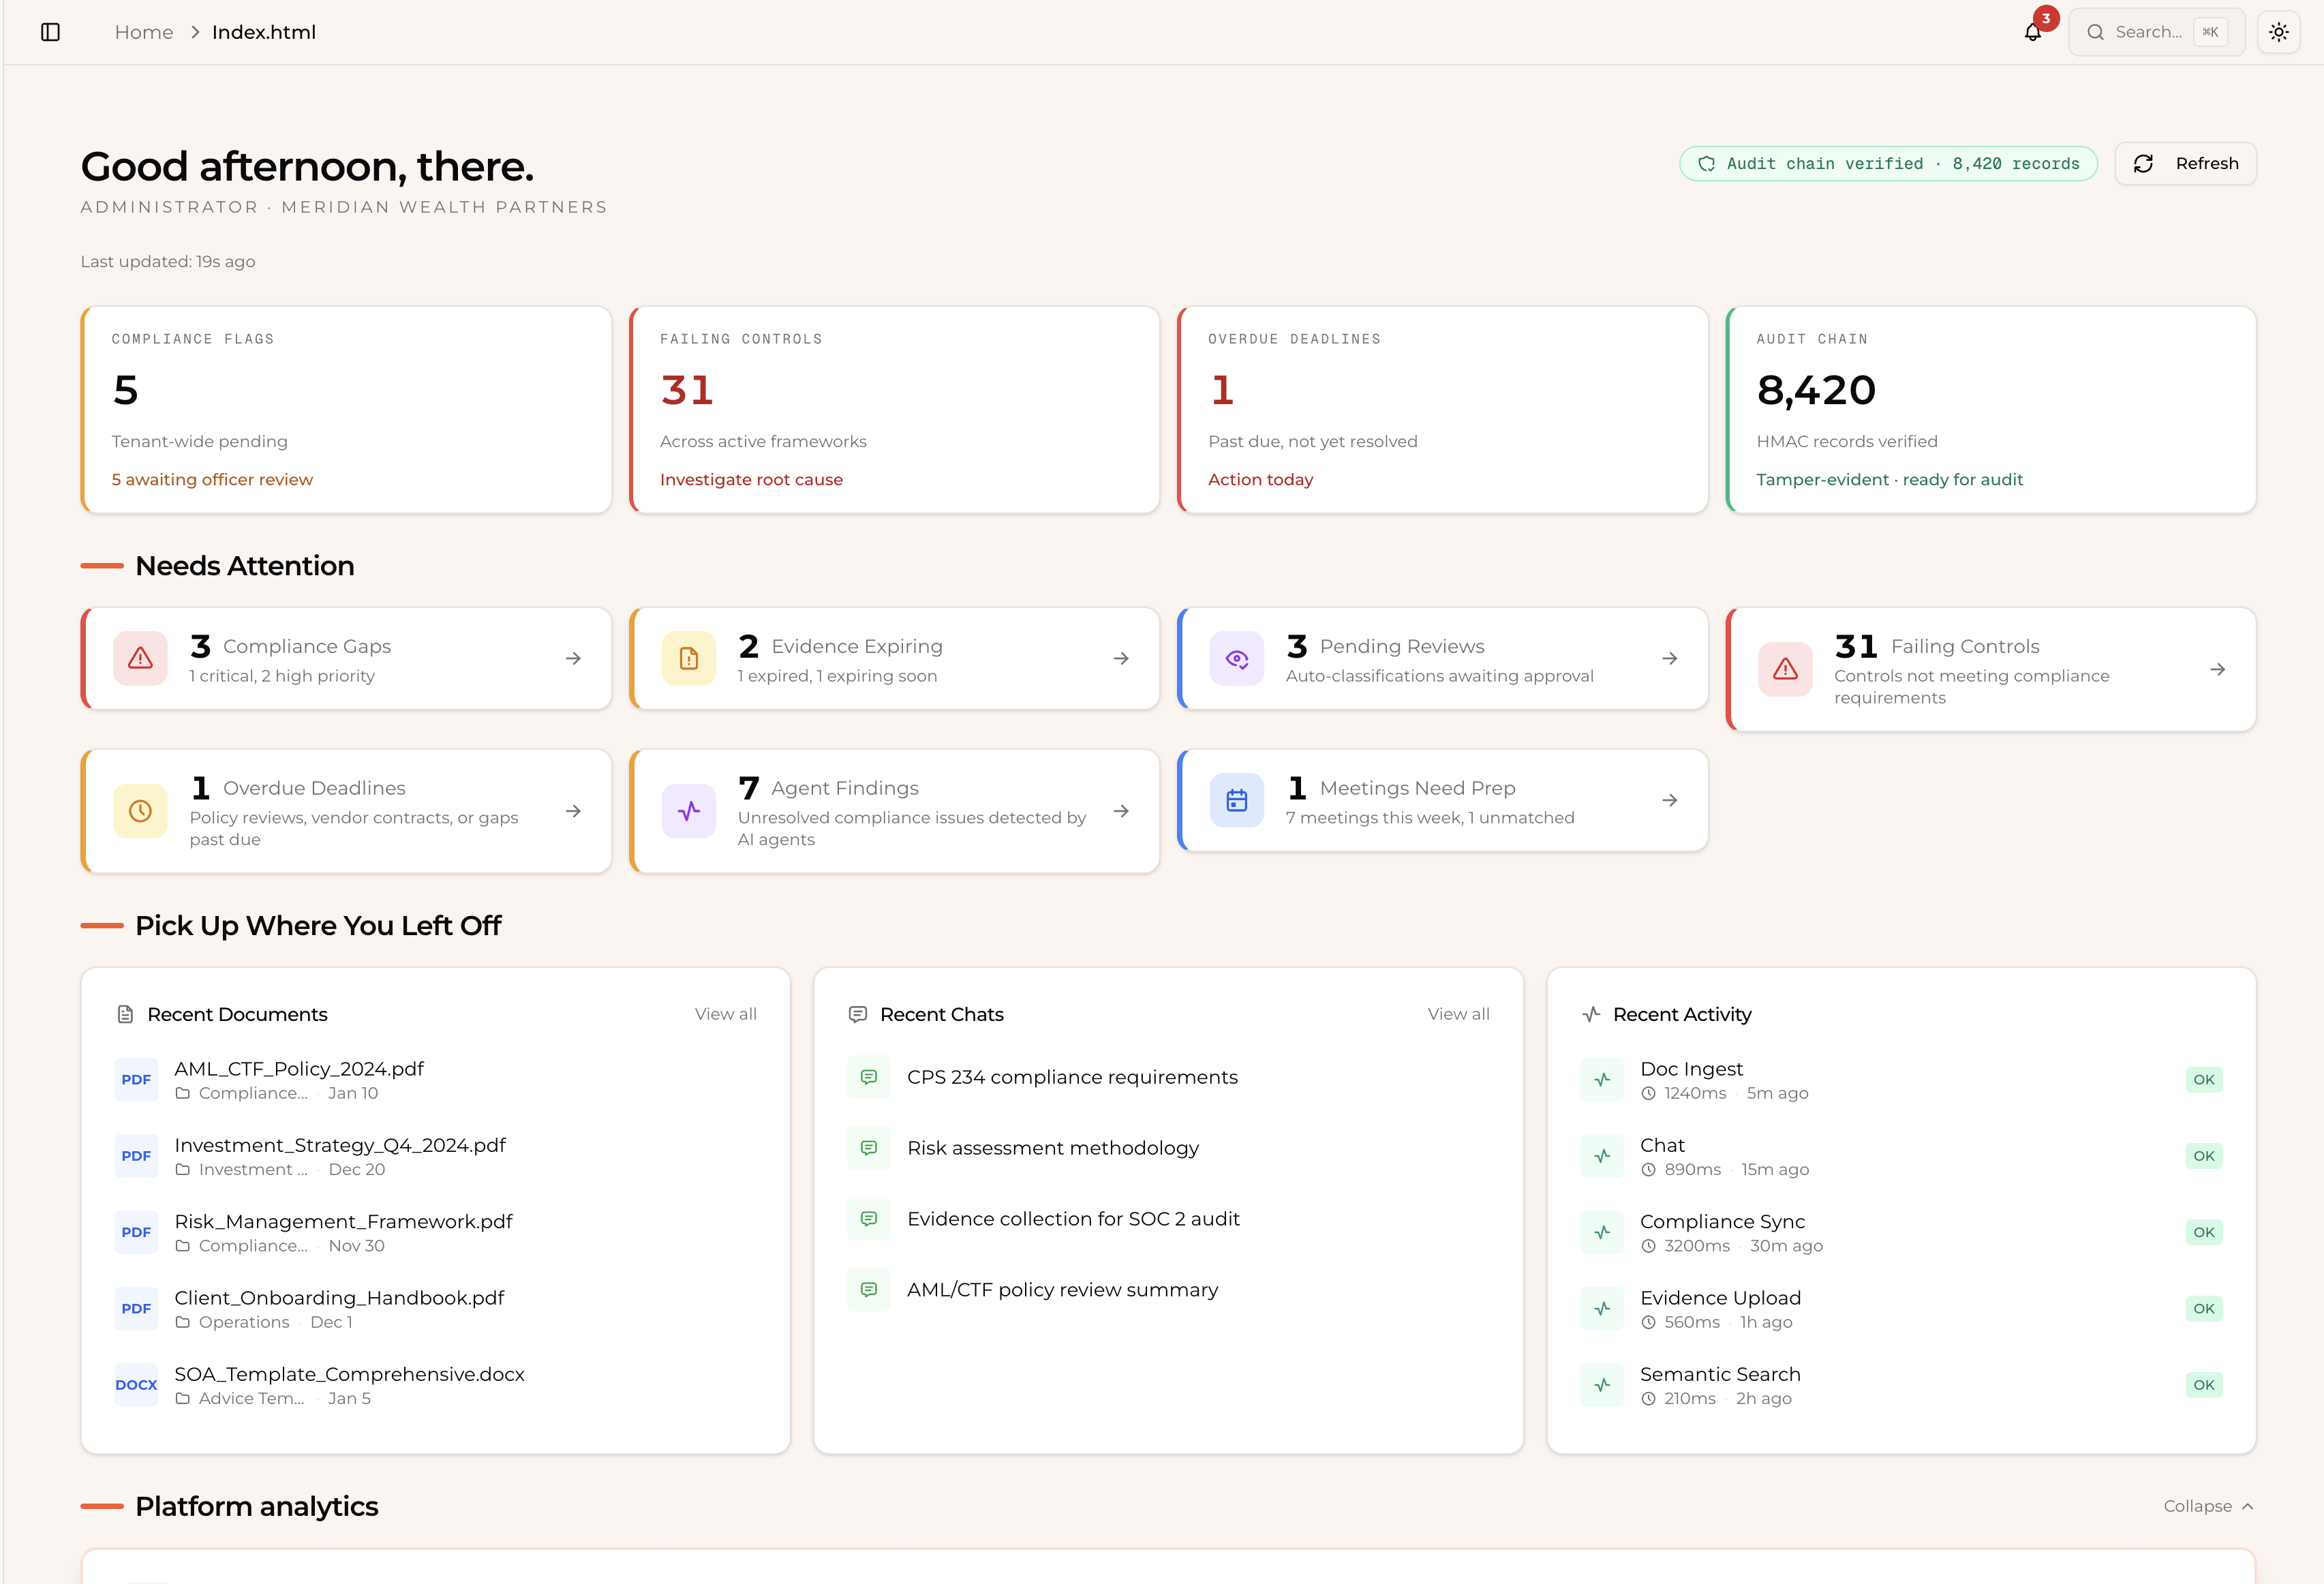Open CPS 234 compliance requirements chat
The height and width of the screenshot is (1584, 2324).
pos(1168,1077)
